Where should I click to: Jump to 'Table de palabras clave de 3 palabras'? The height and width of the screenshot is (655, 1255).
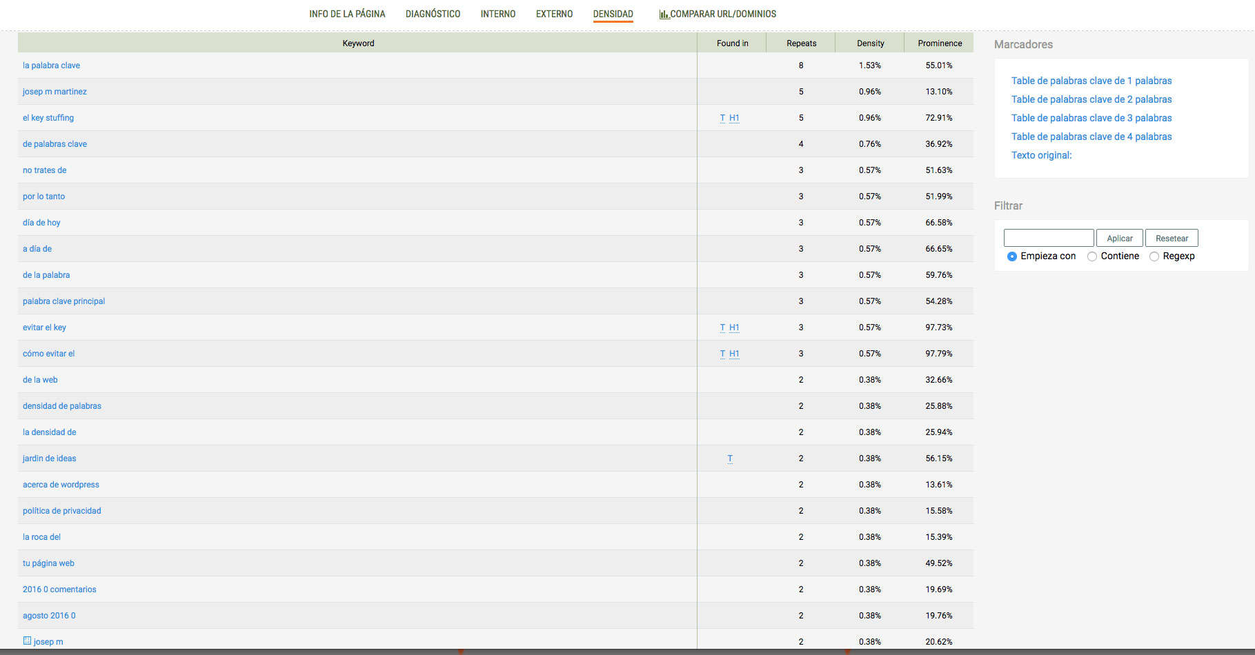(x=1091, y=118)
